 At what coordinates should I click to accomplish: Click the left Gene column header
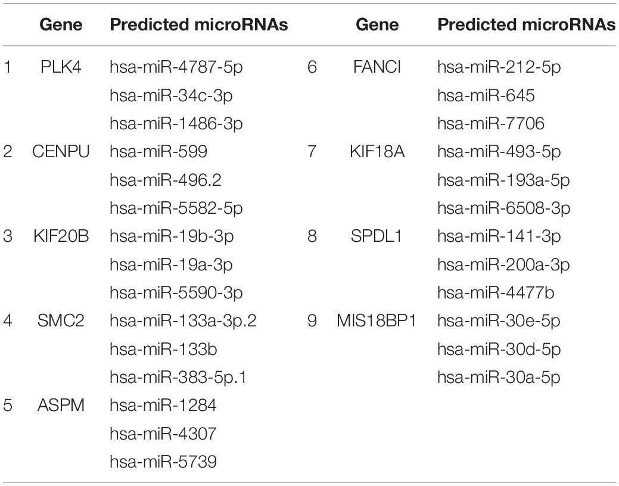tap(61, 24)
